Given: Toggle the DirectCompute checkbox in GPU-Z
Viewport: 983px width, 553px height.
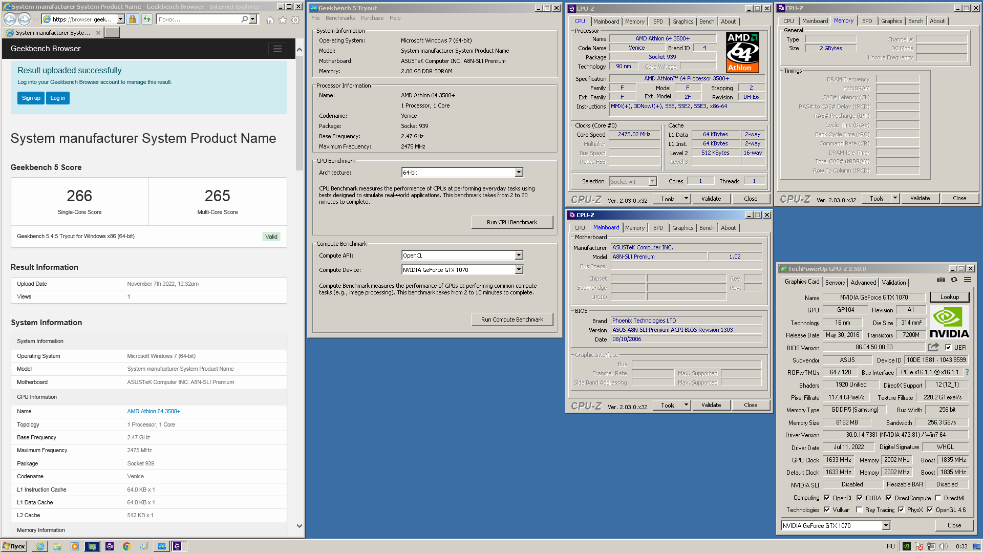Looking at the screenshot, I should (889, 498).
